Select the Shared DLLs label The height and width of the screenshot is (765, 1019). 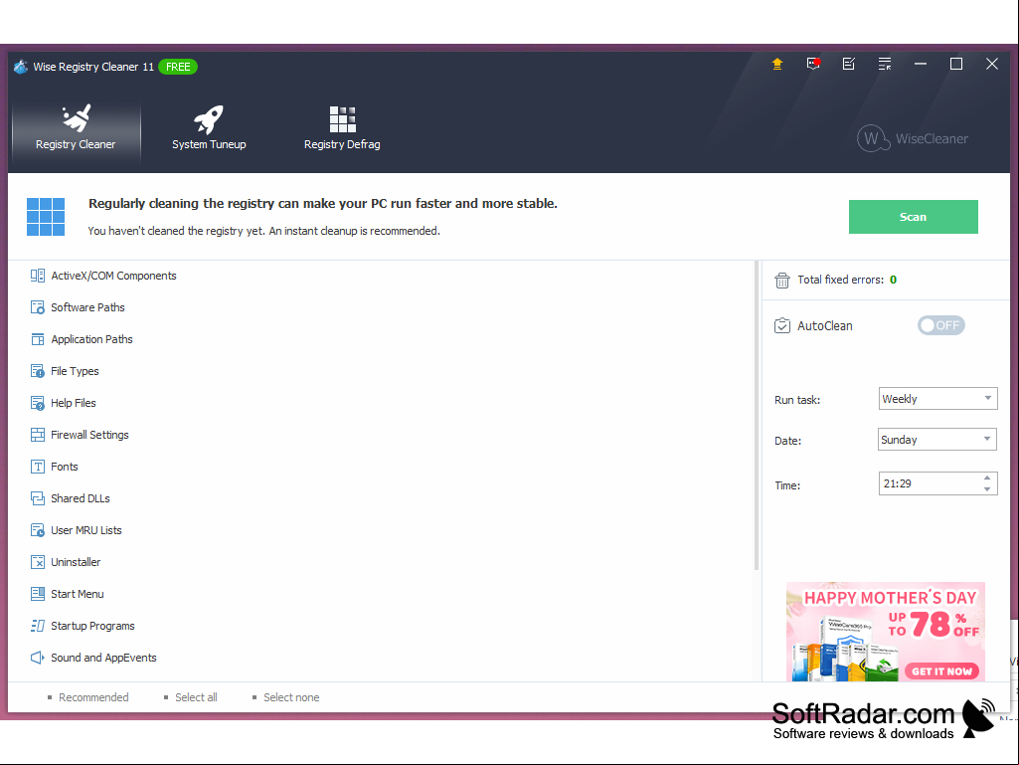(x=81, y=499)
